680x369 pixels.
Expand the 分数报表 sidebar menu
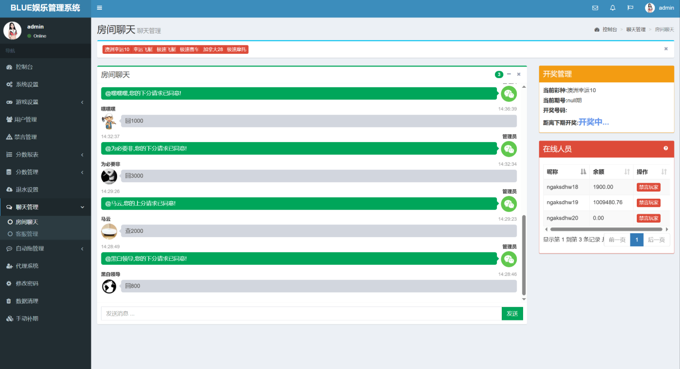45,155
